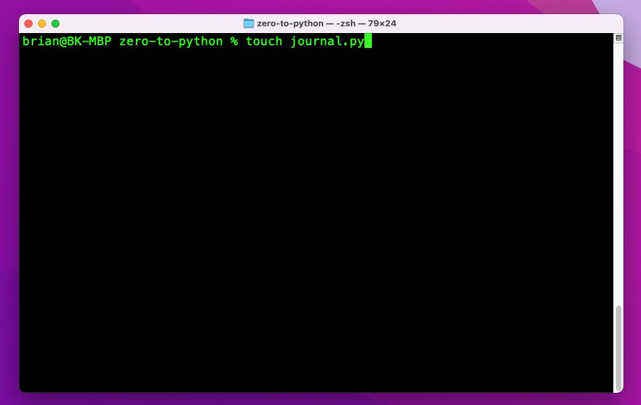Click the 'zero-to-python' directory name in prompt
This screenshot has width=641, height=405.
tap(171, 42)
